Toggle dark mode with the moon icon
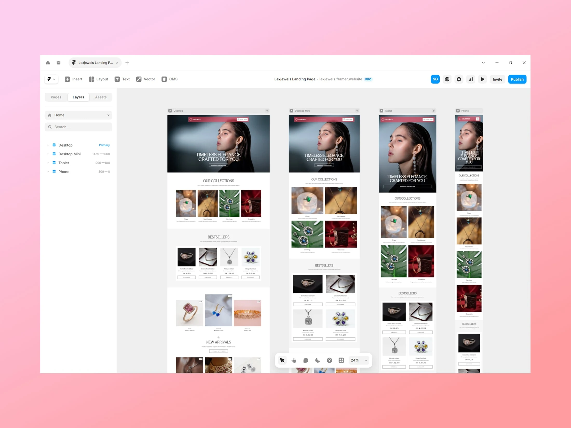 pyautogui.click(x=317, y=360)
